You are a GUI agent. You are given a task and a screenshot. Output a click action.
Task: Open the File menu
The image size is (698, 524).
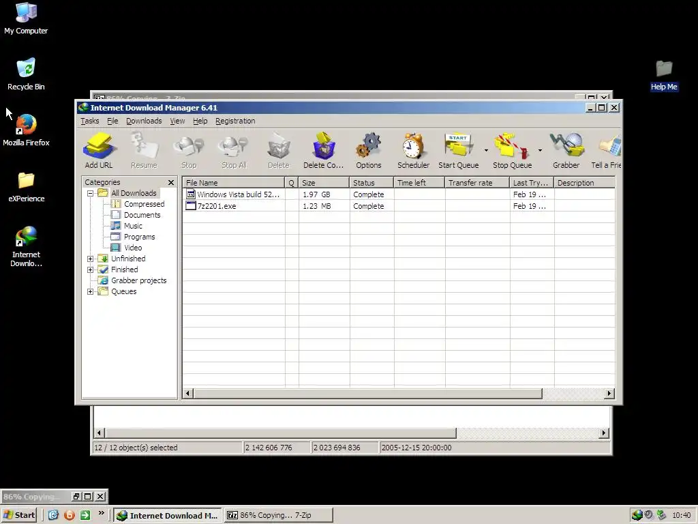click(112, 121)
